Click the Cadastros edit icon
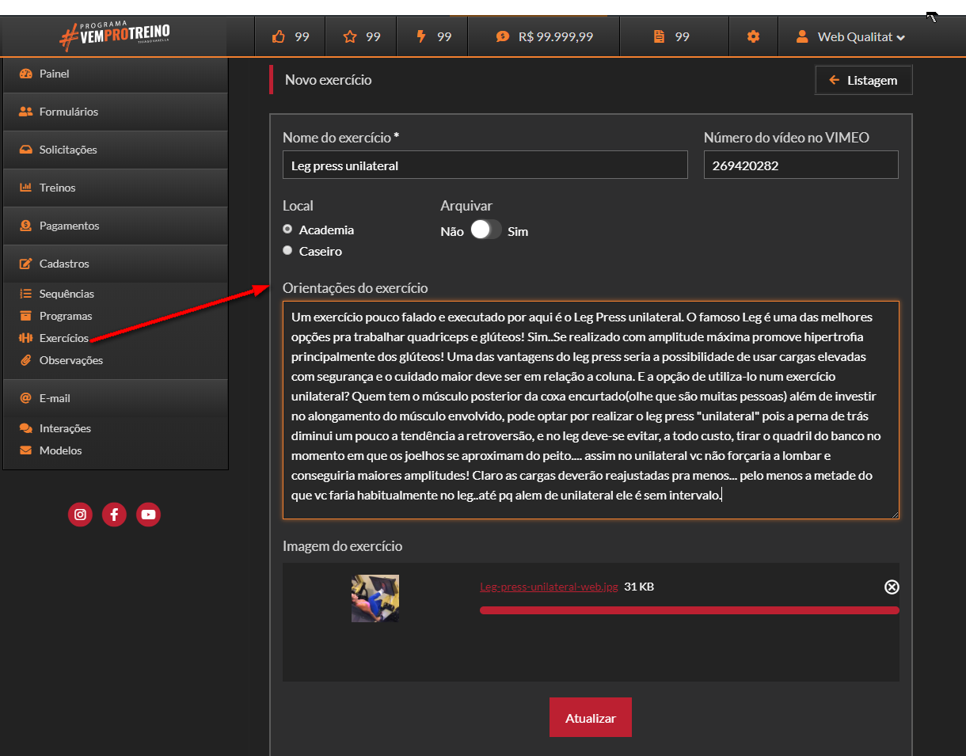The image size is (966, 756). tap(25, 264)
